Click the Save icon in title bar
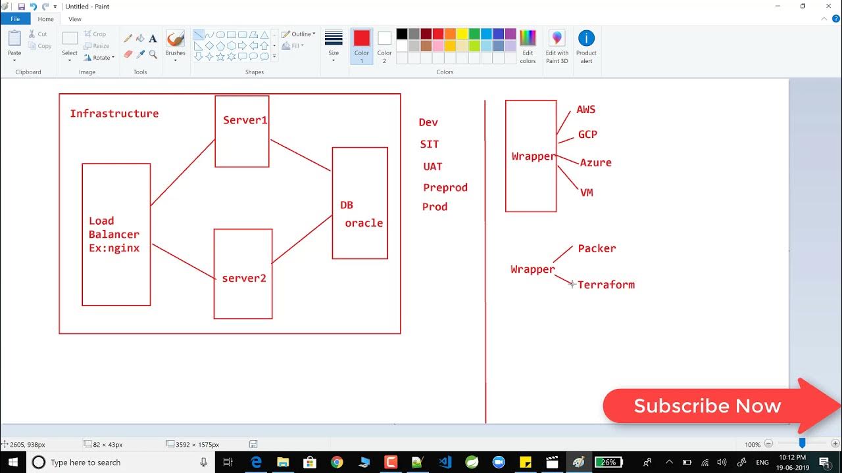The image size is (842, 473). [x=22, y=6]
